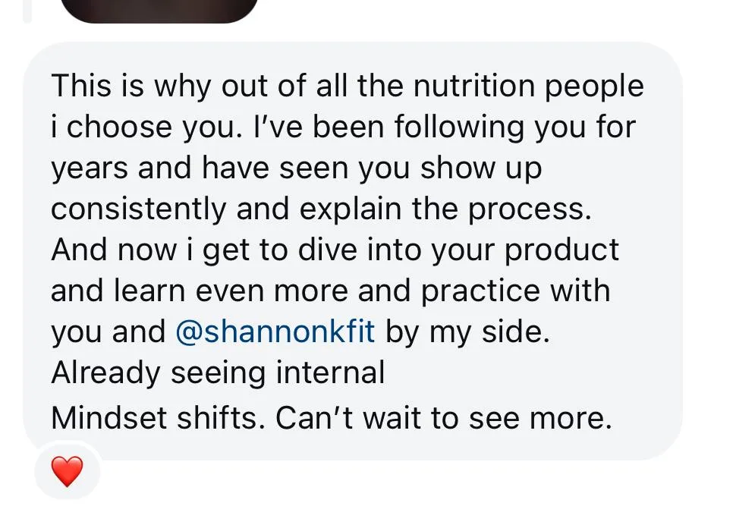The width and height of the screenshot is (736, 525).
Task: Click the line 'i choose you. I've been following'
Action: coord(343,127)
